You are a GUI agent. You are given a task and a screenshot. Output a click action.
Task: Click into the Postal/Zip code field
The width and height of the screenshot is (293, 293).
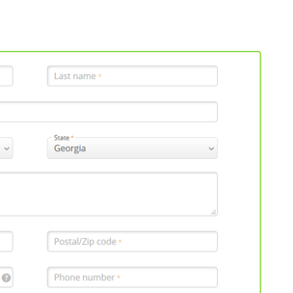pos(133,241)
